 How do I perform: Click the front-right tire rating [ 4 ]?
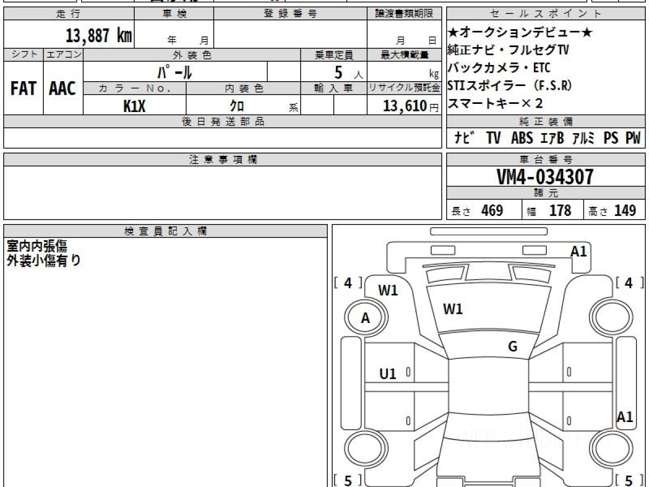(629, 282)
